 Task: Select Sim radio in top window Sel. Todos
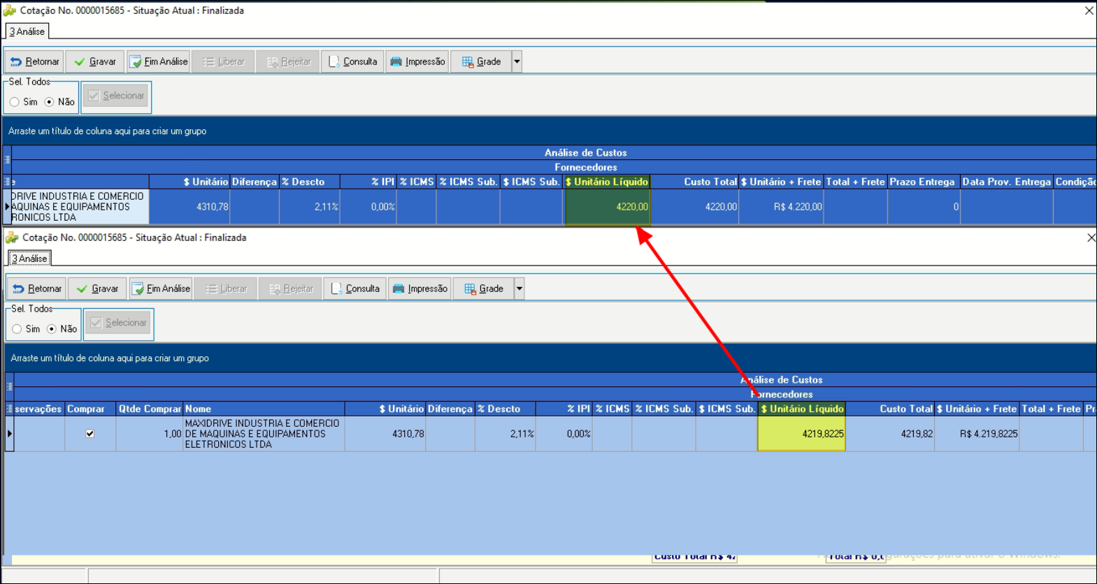pos(15,102)
